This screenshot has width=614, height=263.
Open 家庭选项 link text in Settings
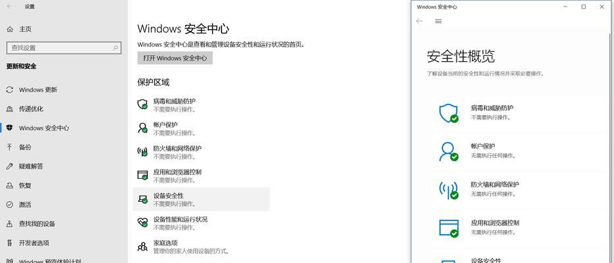pyautogui.click(x=165, y=243)
